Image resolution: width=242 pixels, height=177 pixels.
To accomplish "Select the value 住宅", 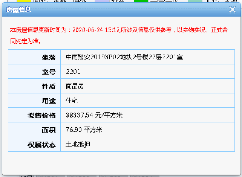I will 72,101.
